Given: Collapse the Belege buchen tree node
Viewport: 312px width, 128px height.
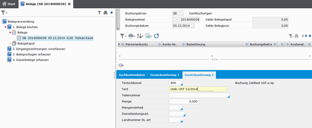Looking at the screenshot, I should [x=5, y=27].
